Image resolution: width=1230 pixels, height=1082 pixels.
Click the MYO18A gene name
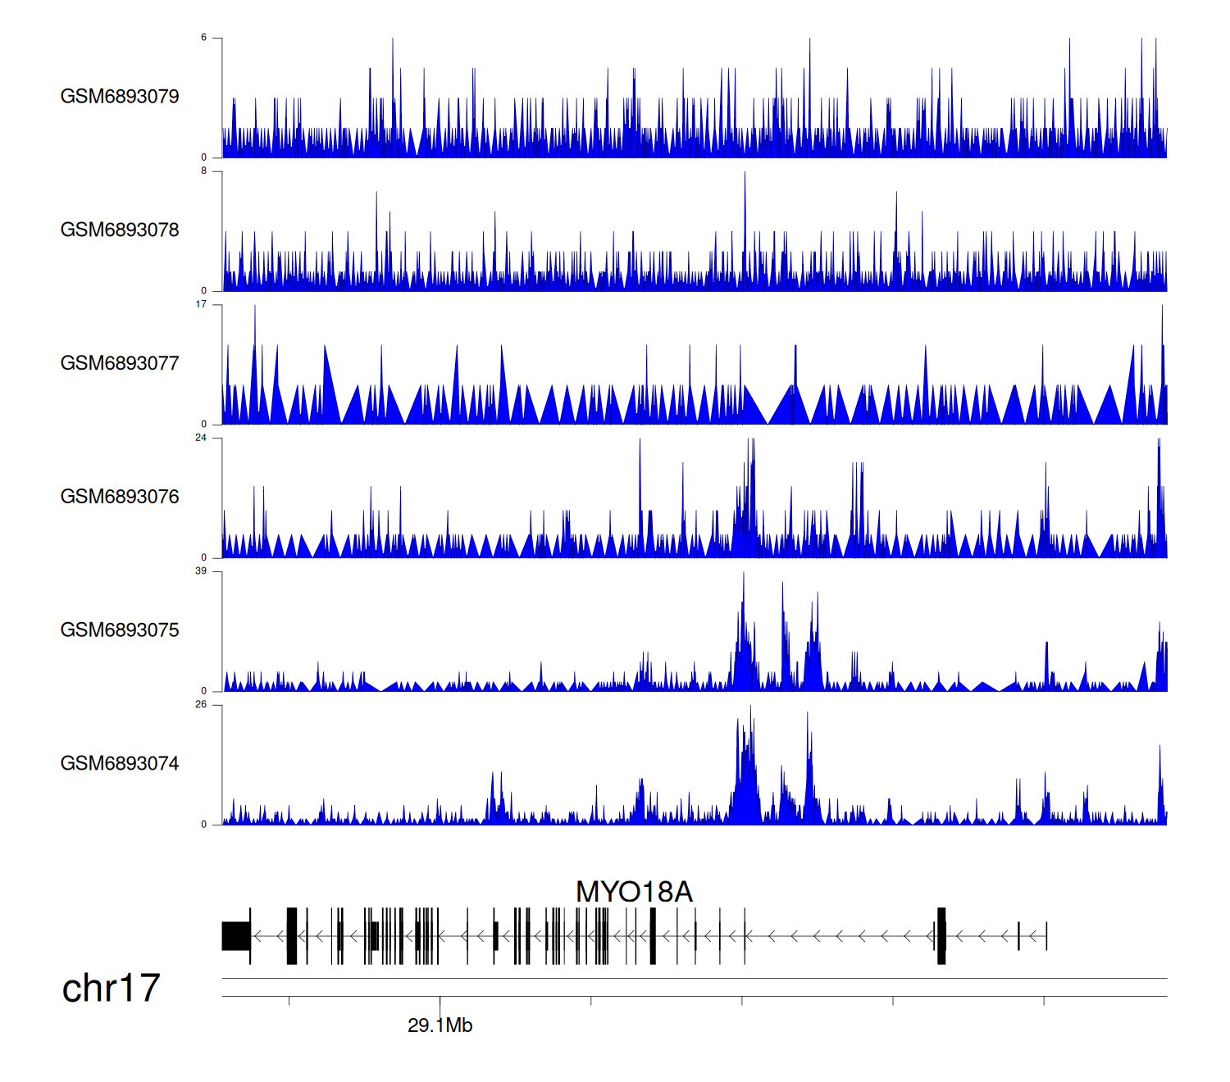pos(634,892)
